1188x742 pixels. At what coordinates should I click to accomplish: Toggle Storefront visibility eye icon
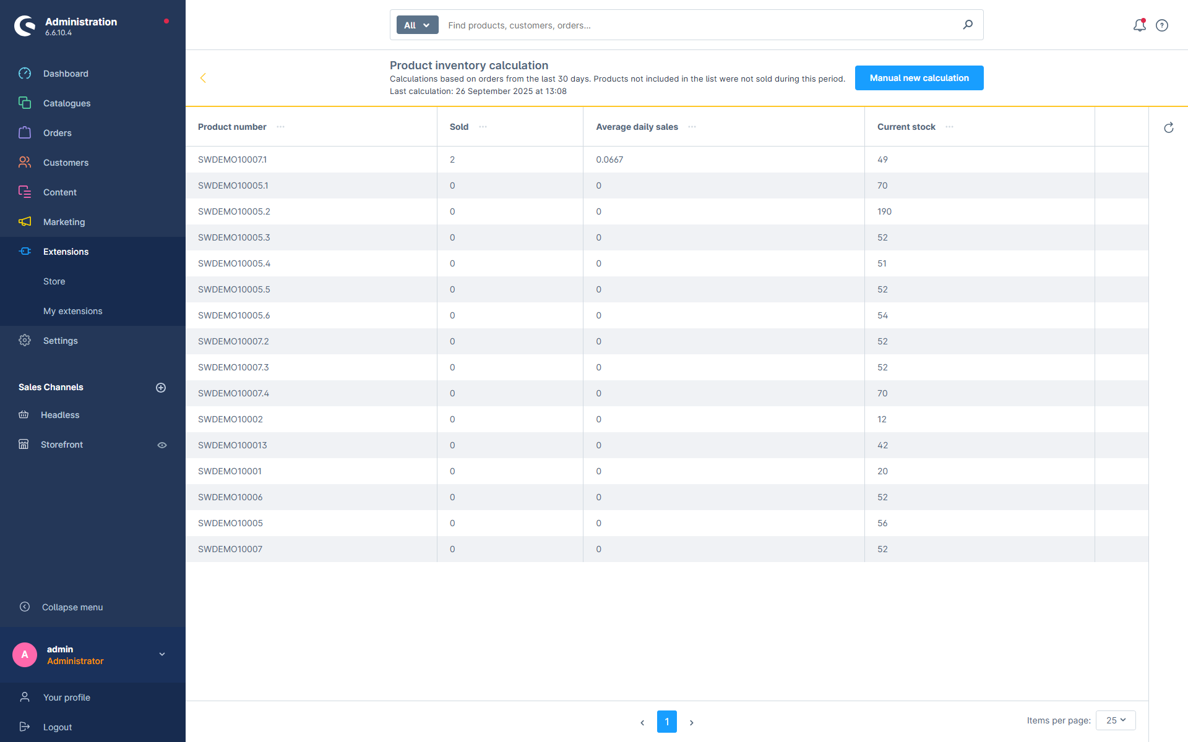(162, 445)
